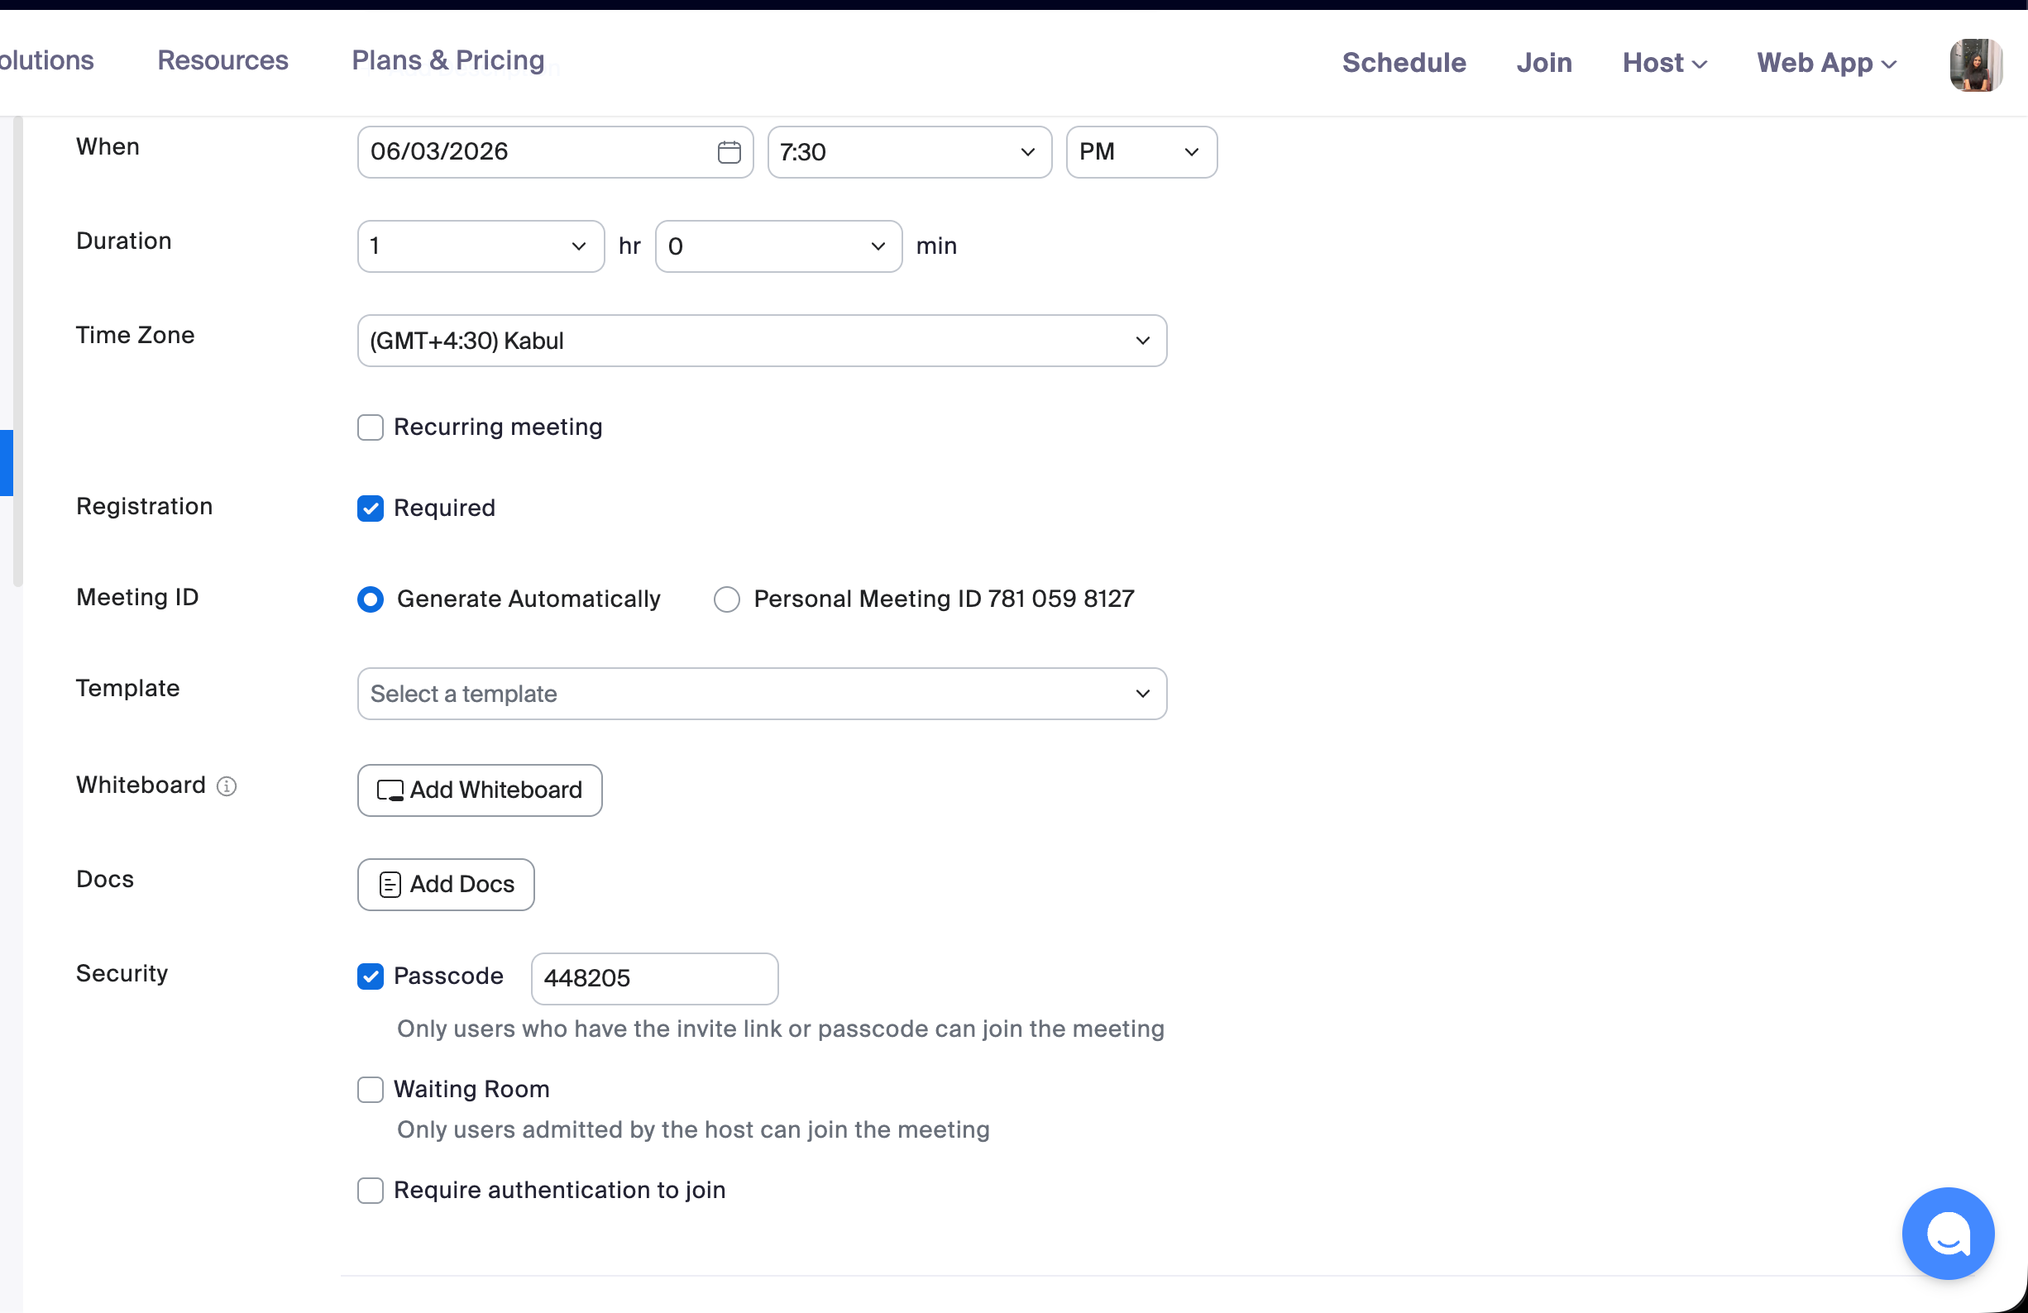Screen dimensions: 2028x1313
Task: Click the Whiteboard info icon
Action: [227, 785]
